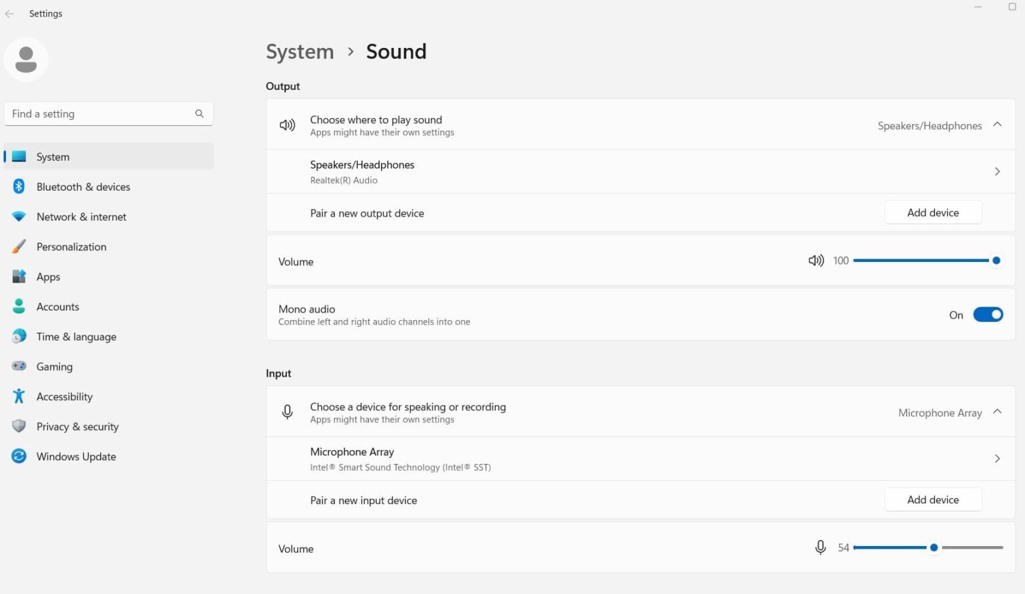Collapse the Choose a device for speaking section
Screen dimensions: 1025x594
(997, 411)
